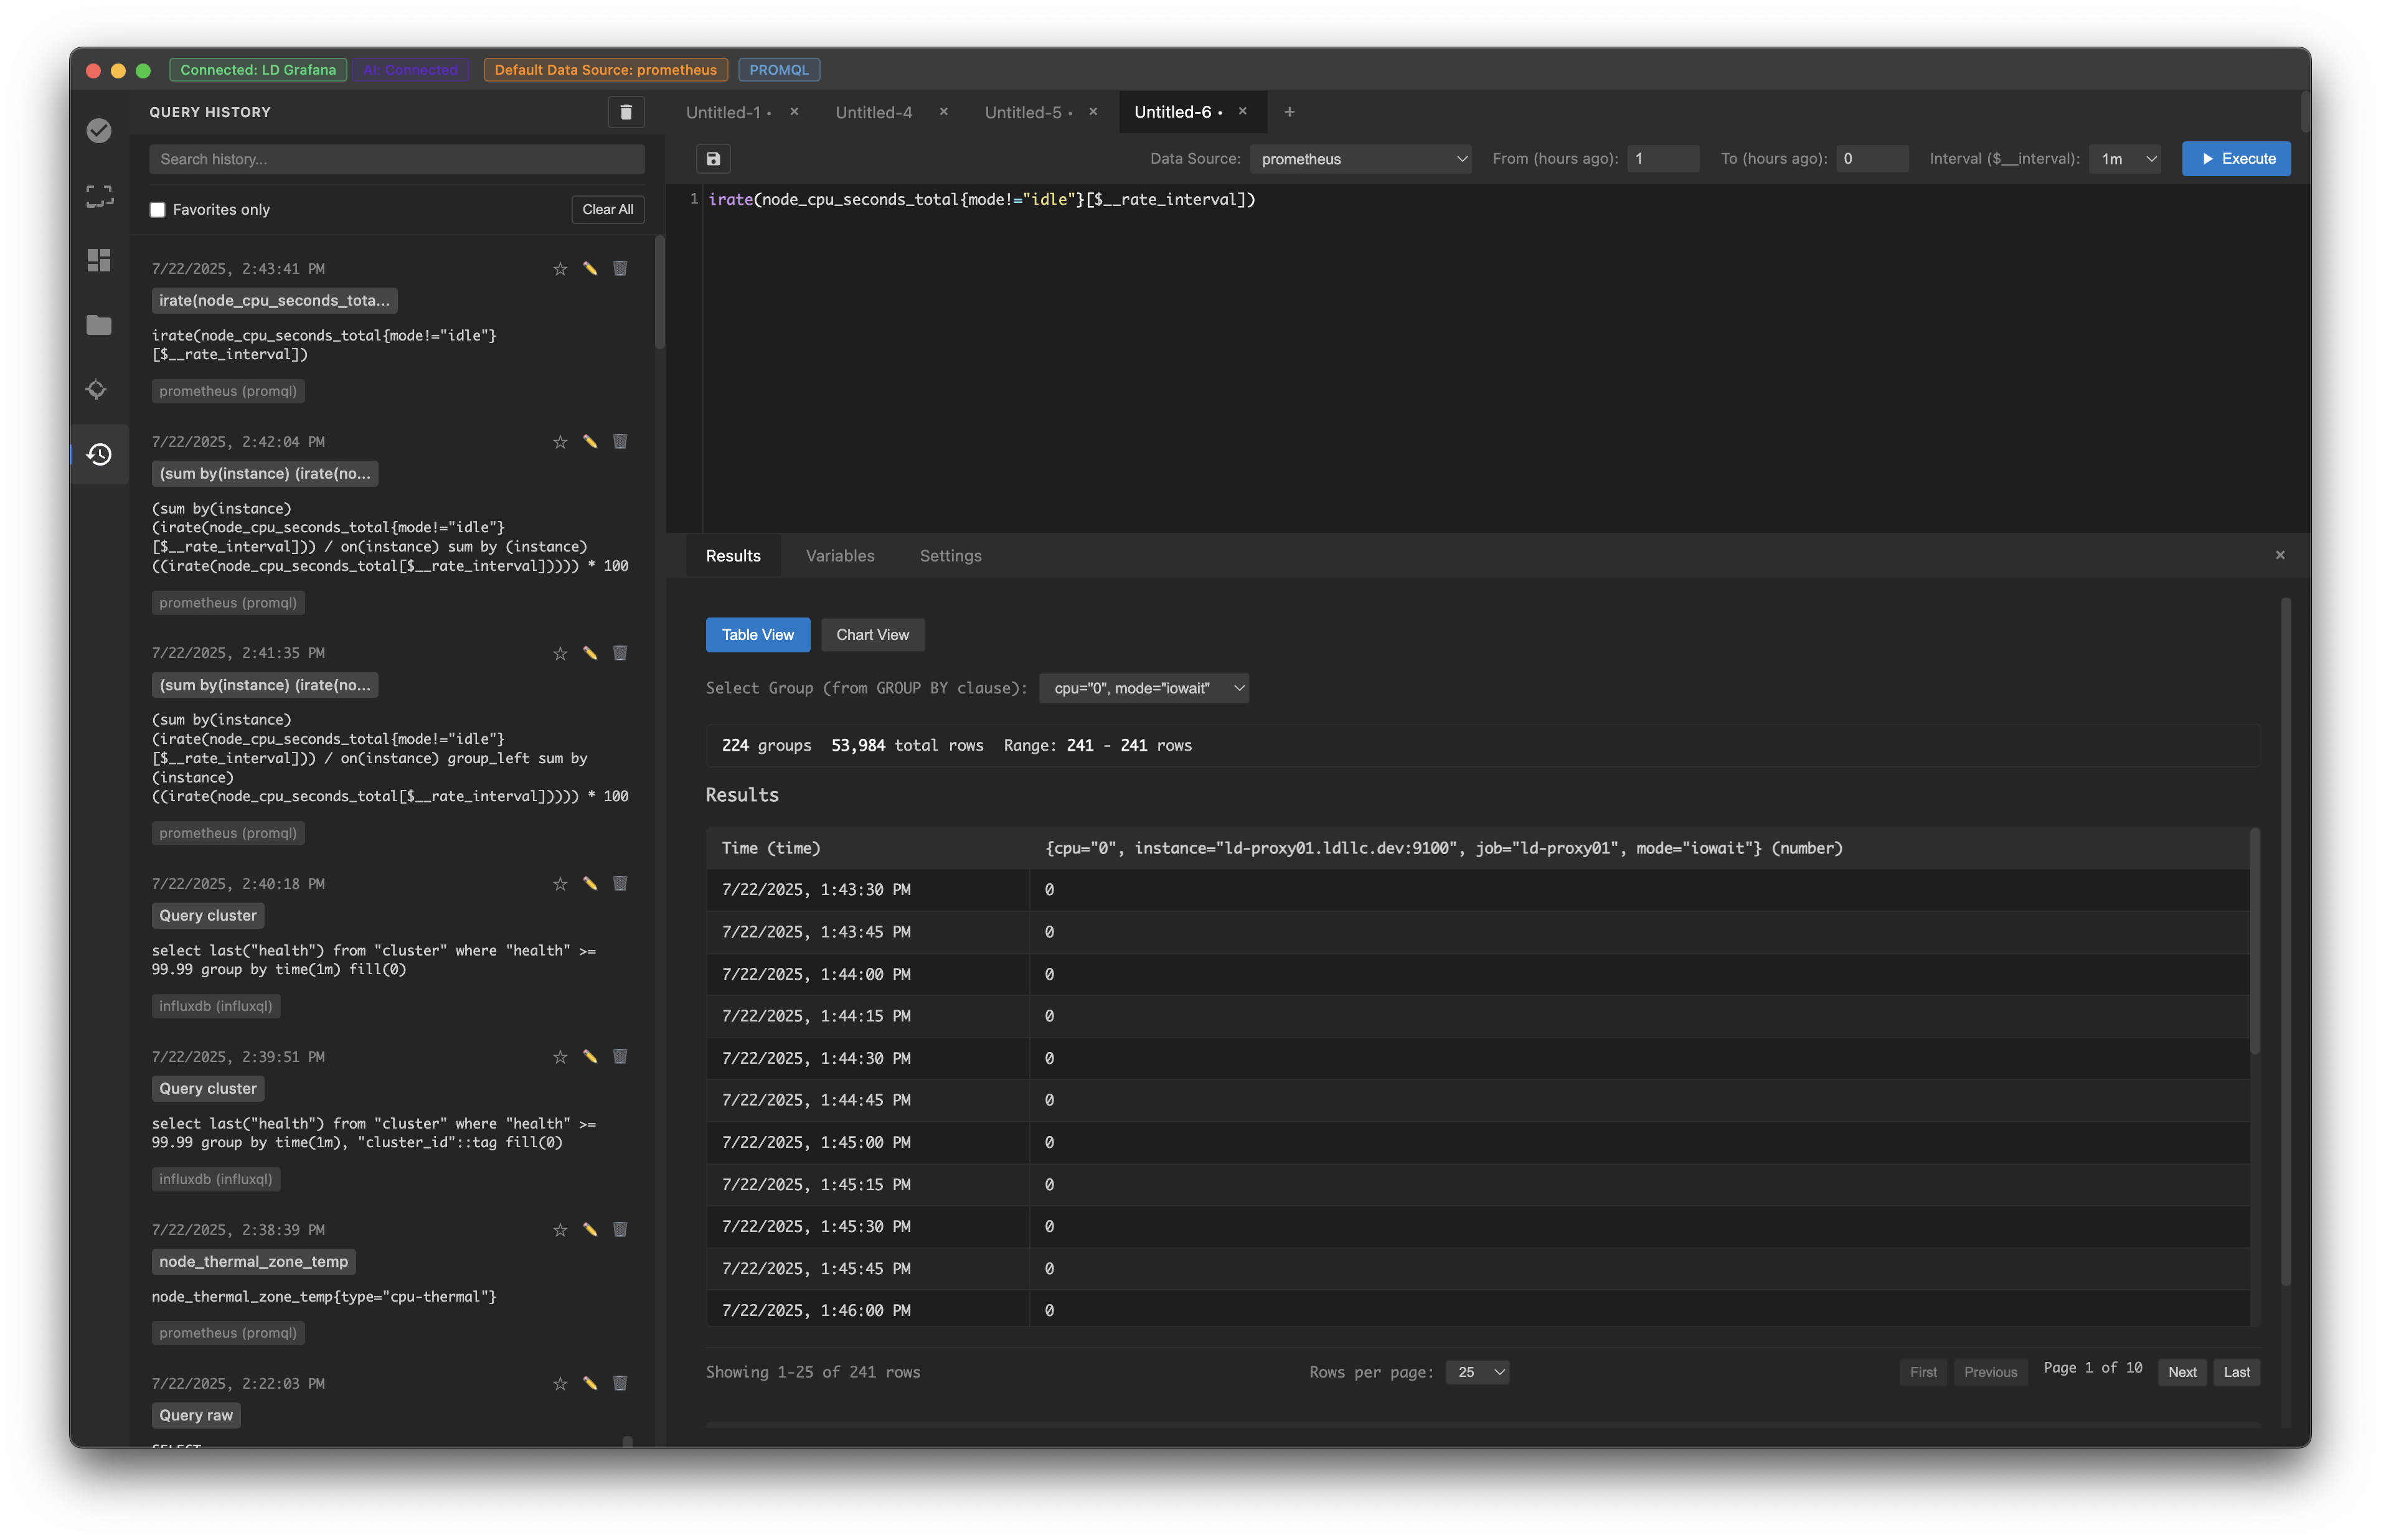
Task: Delete the 2:22:03 PM Query raw entry
Action: [620, 1383]
